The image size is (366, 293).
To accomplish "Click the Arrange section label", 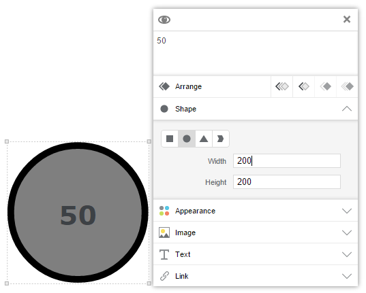I will tap(188, 86).
